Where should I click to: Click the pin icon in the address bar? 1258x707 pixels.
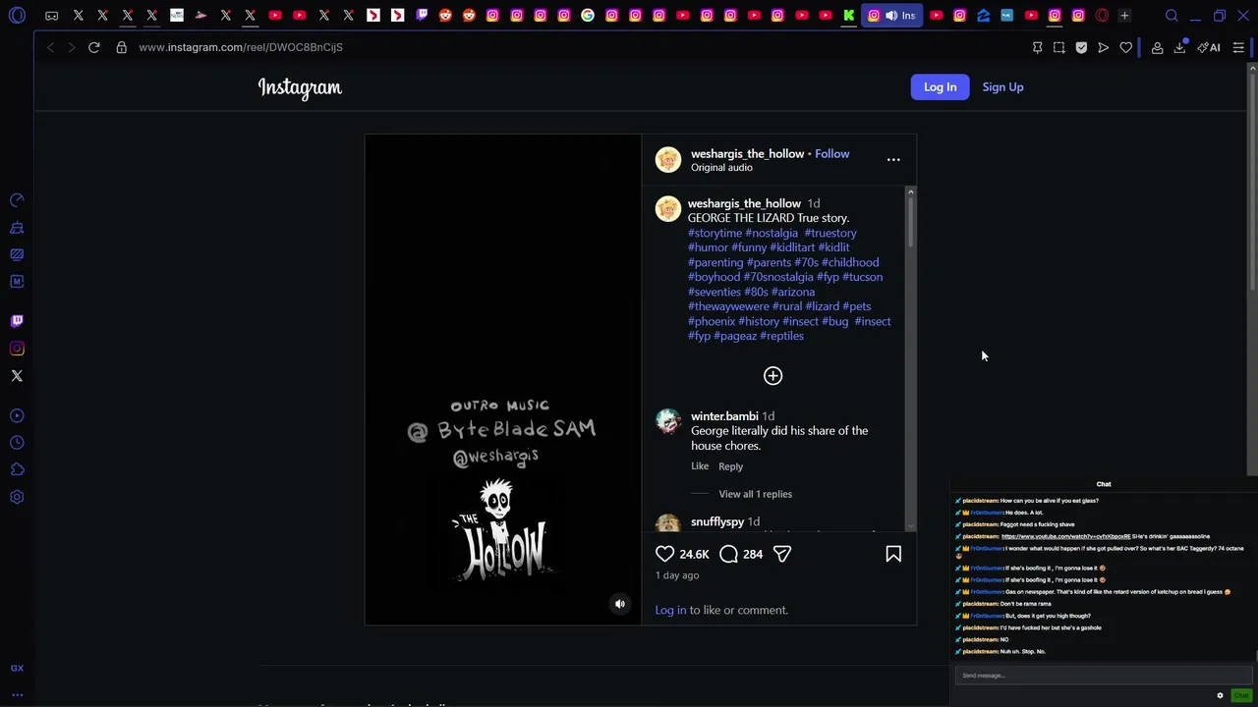coord(1037,47)
